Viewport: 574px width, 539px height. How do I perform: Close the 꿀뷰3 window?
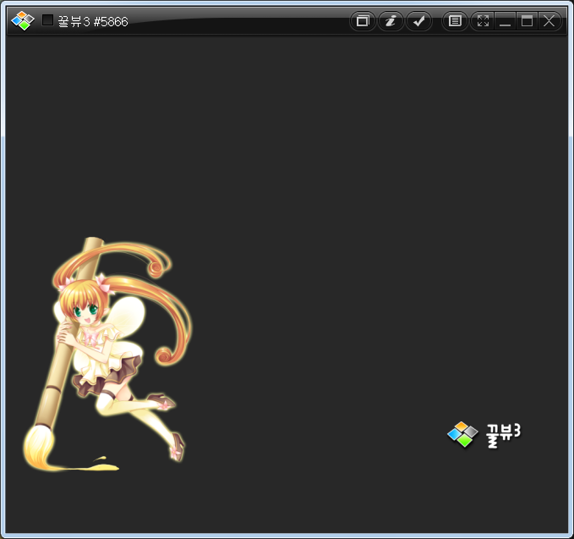click(x=549, y=21)
